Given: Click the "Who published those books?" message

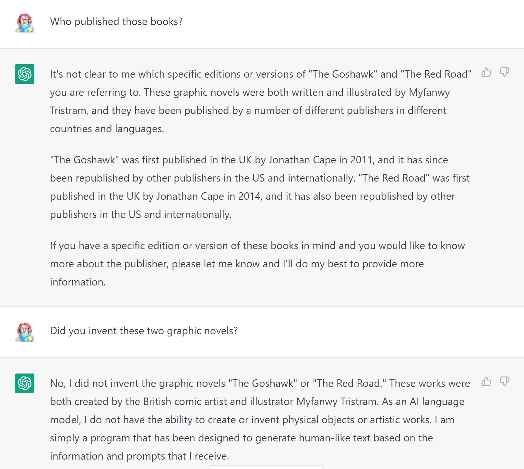Looking at the screenshot, I should coord(116,21).
